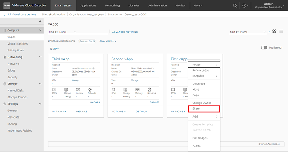Screen dimensions: 288x152
Task: Switch to list view icon
Action: 281,31
